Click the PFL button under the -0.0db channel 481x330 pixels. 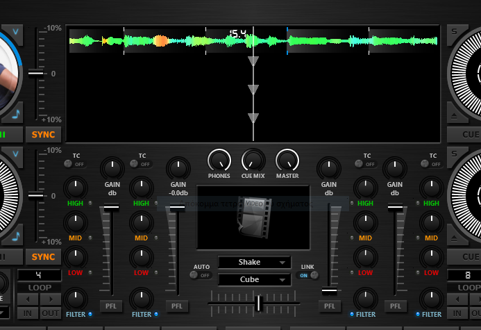pos(177,306)
